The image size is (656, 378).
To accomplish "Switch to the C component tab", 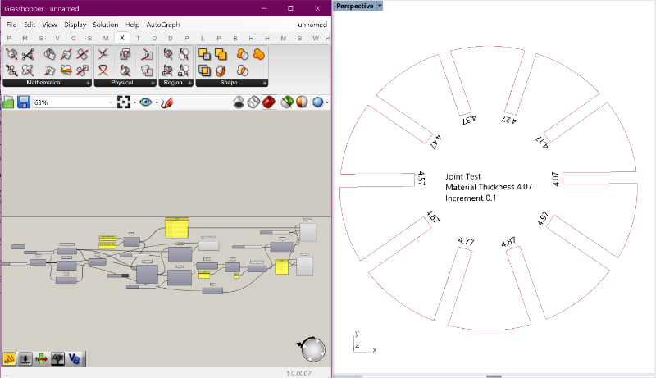I will (x=73, y=38).
